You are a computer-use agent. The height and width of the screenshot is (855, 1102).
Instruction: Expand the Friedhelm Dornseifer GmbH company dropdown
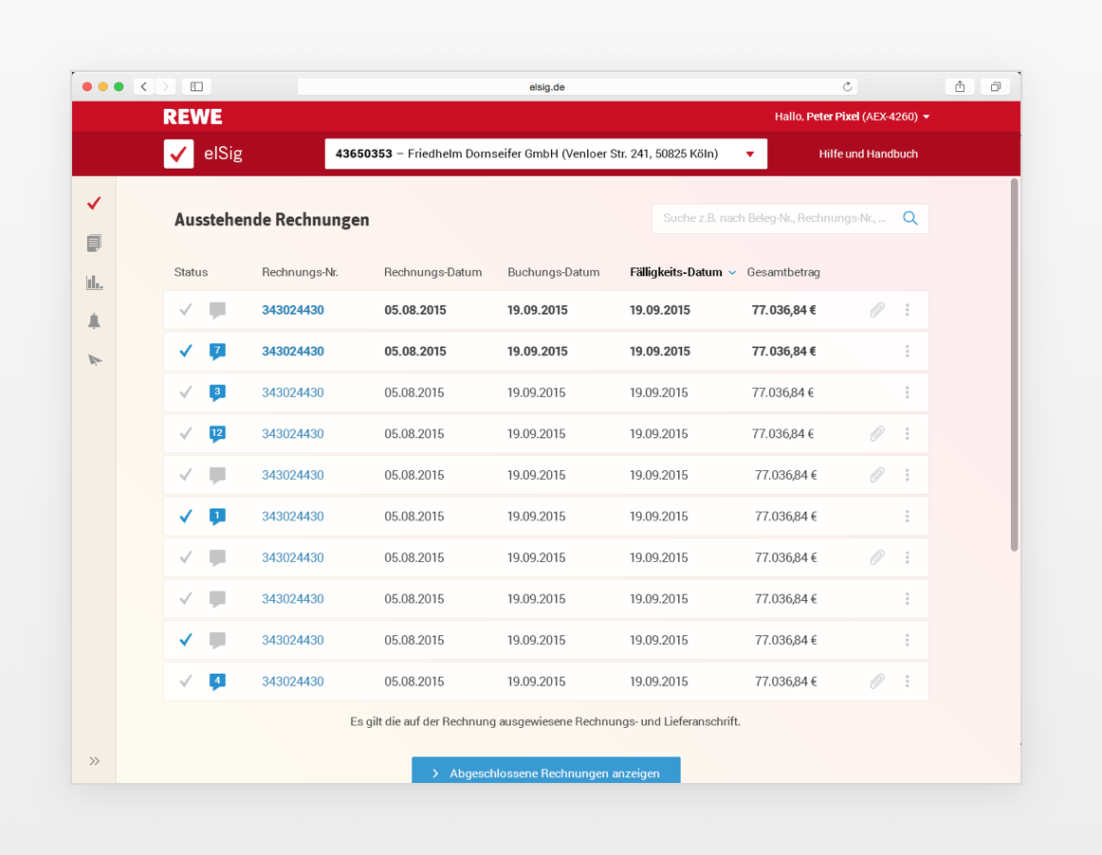coord(545,154)
